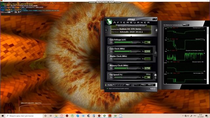Click the Reset button in Afterburner
Screen dimensions: 210x118
click(x=144, y=85)
